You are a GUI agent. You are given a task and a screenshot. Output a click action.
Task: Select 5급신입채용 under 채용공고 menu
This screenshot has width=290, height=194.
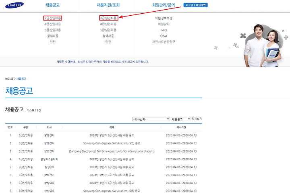click(x=53, y=30)
